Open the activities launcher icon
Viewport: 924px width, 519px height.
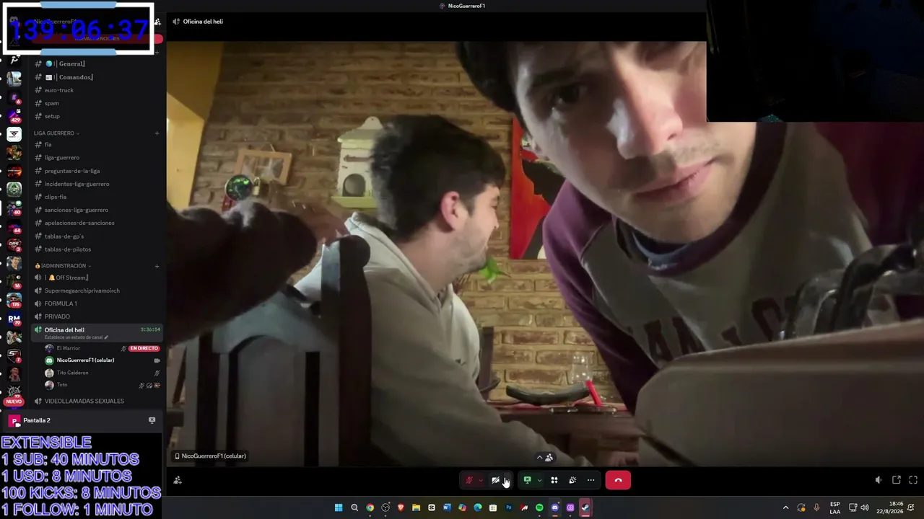[x=554, y=480]
